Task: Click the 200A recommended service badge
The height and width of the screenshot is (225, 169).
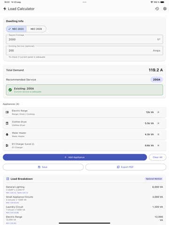Action: coord(157,80)
